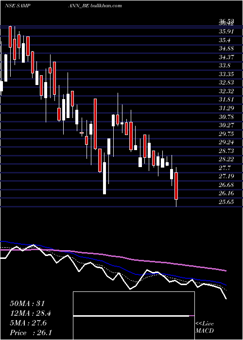Pick the 31.29 price level label
The image size is (243, 340).
pyautogui.click(x=226, y=108)
